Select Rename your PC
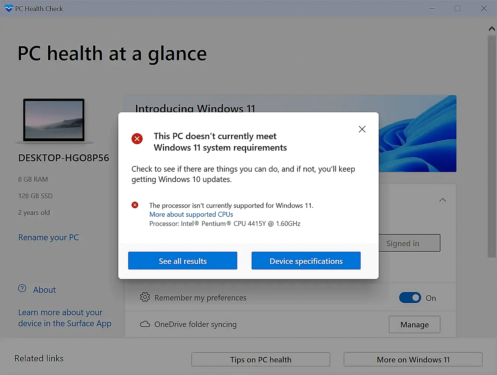Viewport: 497px width, 375px height. (48, 237)
